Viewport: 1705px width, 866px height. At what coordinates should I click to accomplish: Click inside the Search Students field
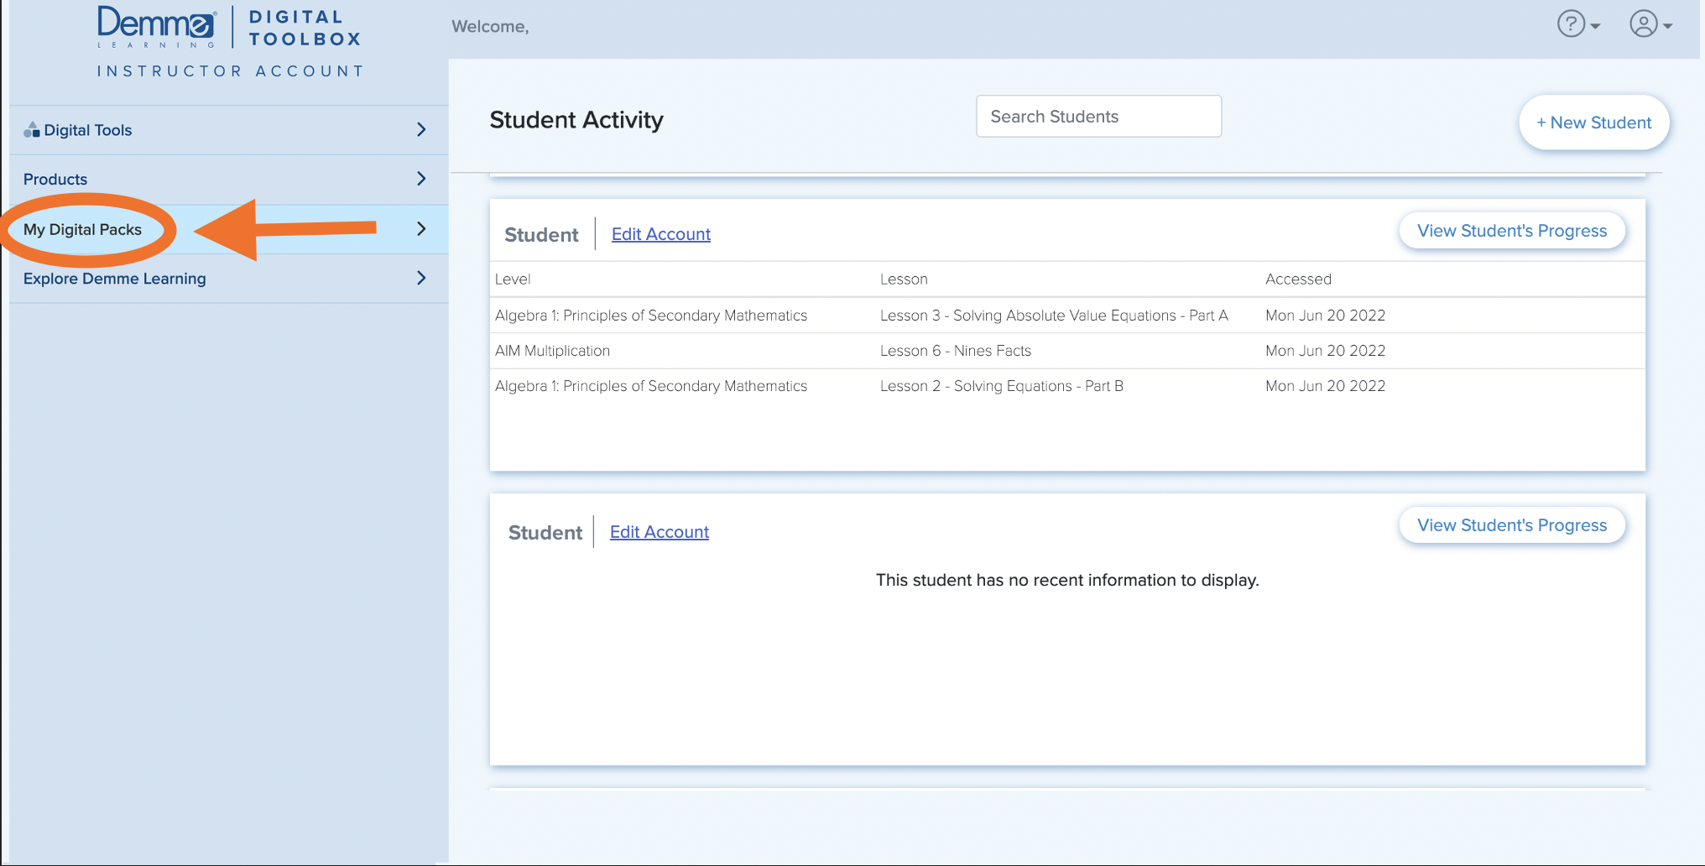(1098, 116)
